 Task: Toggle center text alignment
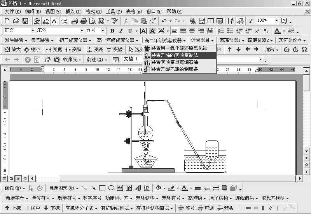pos(192,31)
